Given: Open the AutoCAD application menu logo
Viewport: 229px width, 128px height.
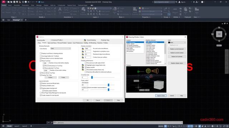Looking at the screenshot, I should point(4,2).
